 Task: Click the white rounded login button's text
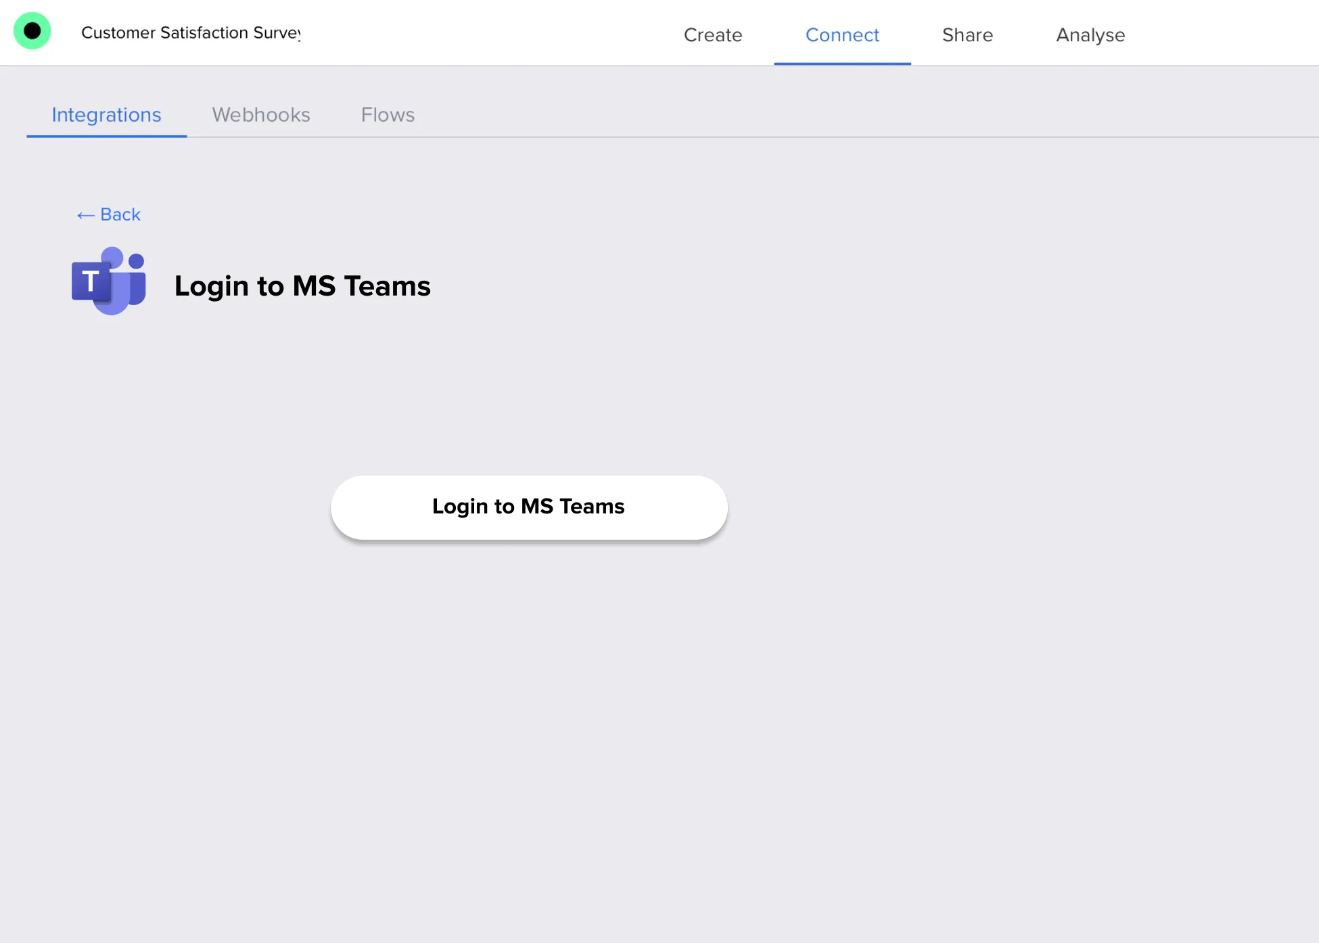click(528, 507)
